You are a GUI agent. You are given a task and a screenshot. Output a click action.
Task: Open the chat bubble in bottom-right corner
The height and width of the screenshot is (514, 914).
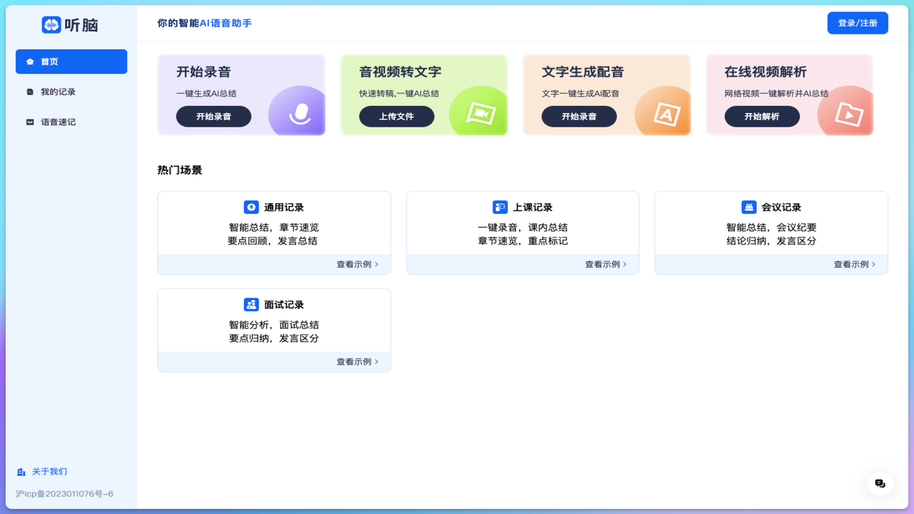click(x=880, y=483)
